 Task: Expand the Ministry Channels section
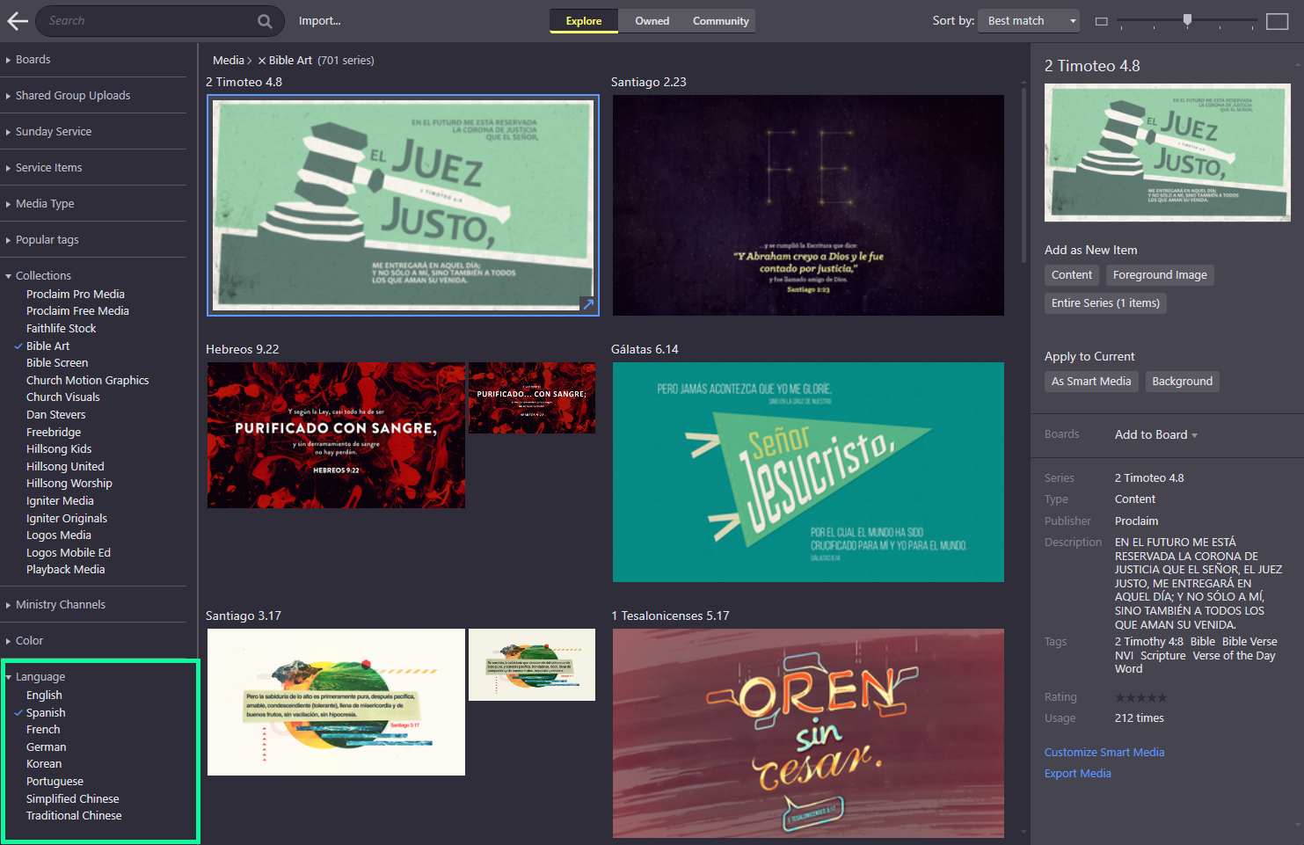point(60,605)
